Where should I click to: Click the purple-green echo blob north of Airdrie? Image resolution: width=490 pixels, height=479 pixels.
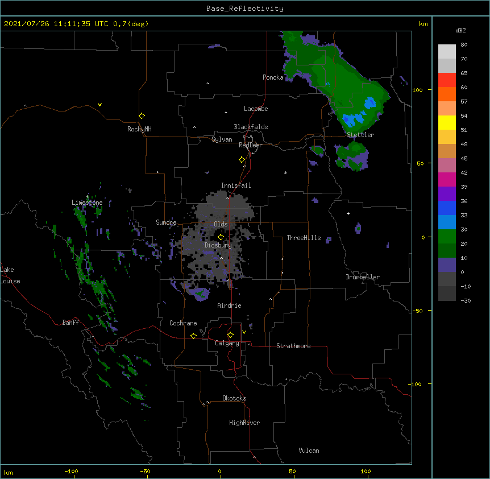click(199, 294)
